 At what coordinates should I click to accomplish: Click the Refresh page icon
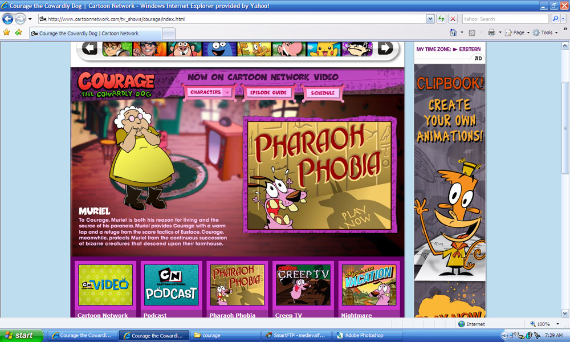point(441,19)
